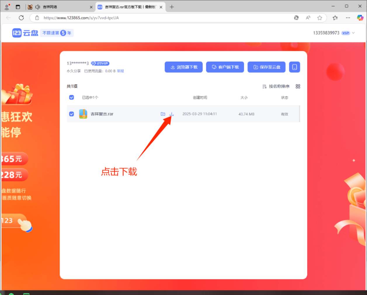The height and width of the screenshot is (295, 367).
Task: Close the 吉祥复古.rar download tab
Action: [161, 7]
